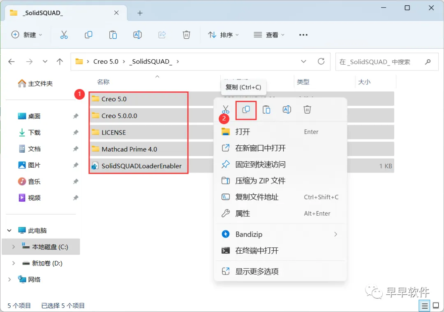Collapse the 此电脑 tree node
This screenshot has width=444, height=312.
tap(9, 231)
